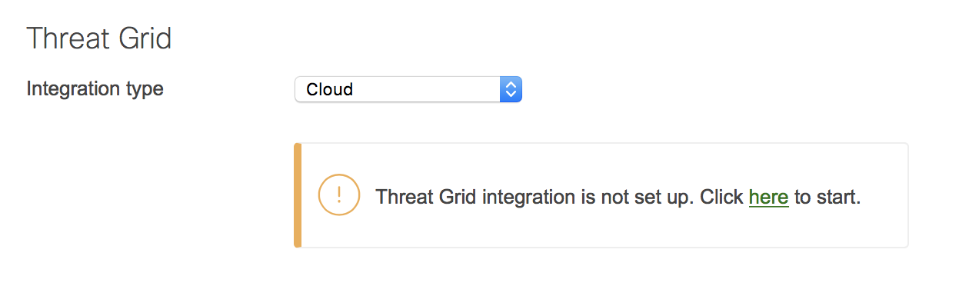969x286 pixels.
Task: Click the exclamation mark inside circle
Action: pos(338,195)
